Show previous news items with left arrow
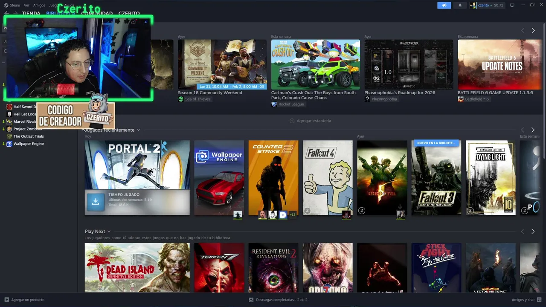Screen dimensions: 546x307 point(523,31)
